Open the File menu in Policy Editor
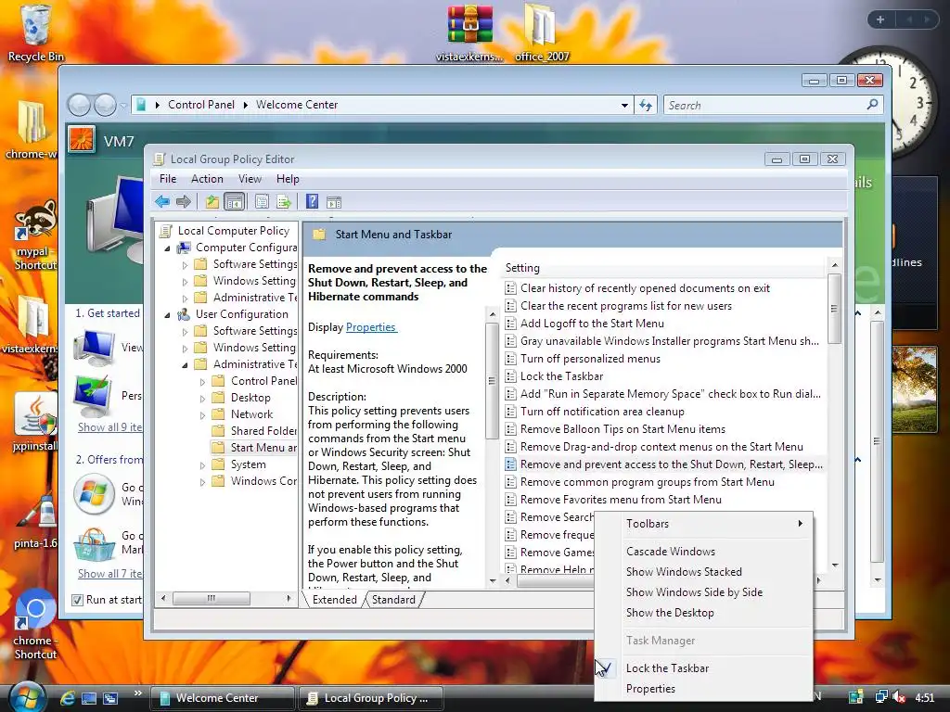Image resolution: width=950 pixels, height=712 pixels. click(x=168, y=179)
